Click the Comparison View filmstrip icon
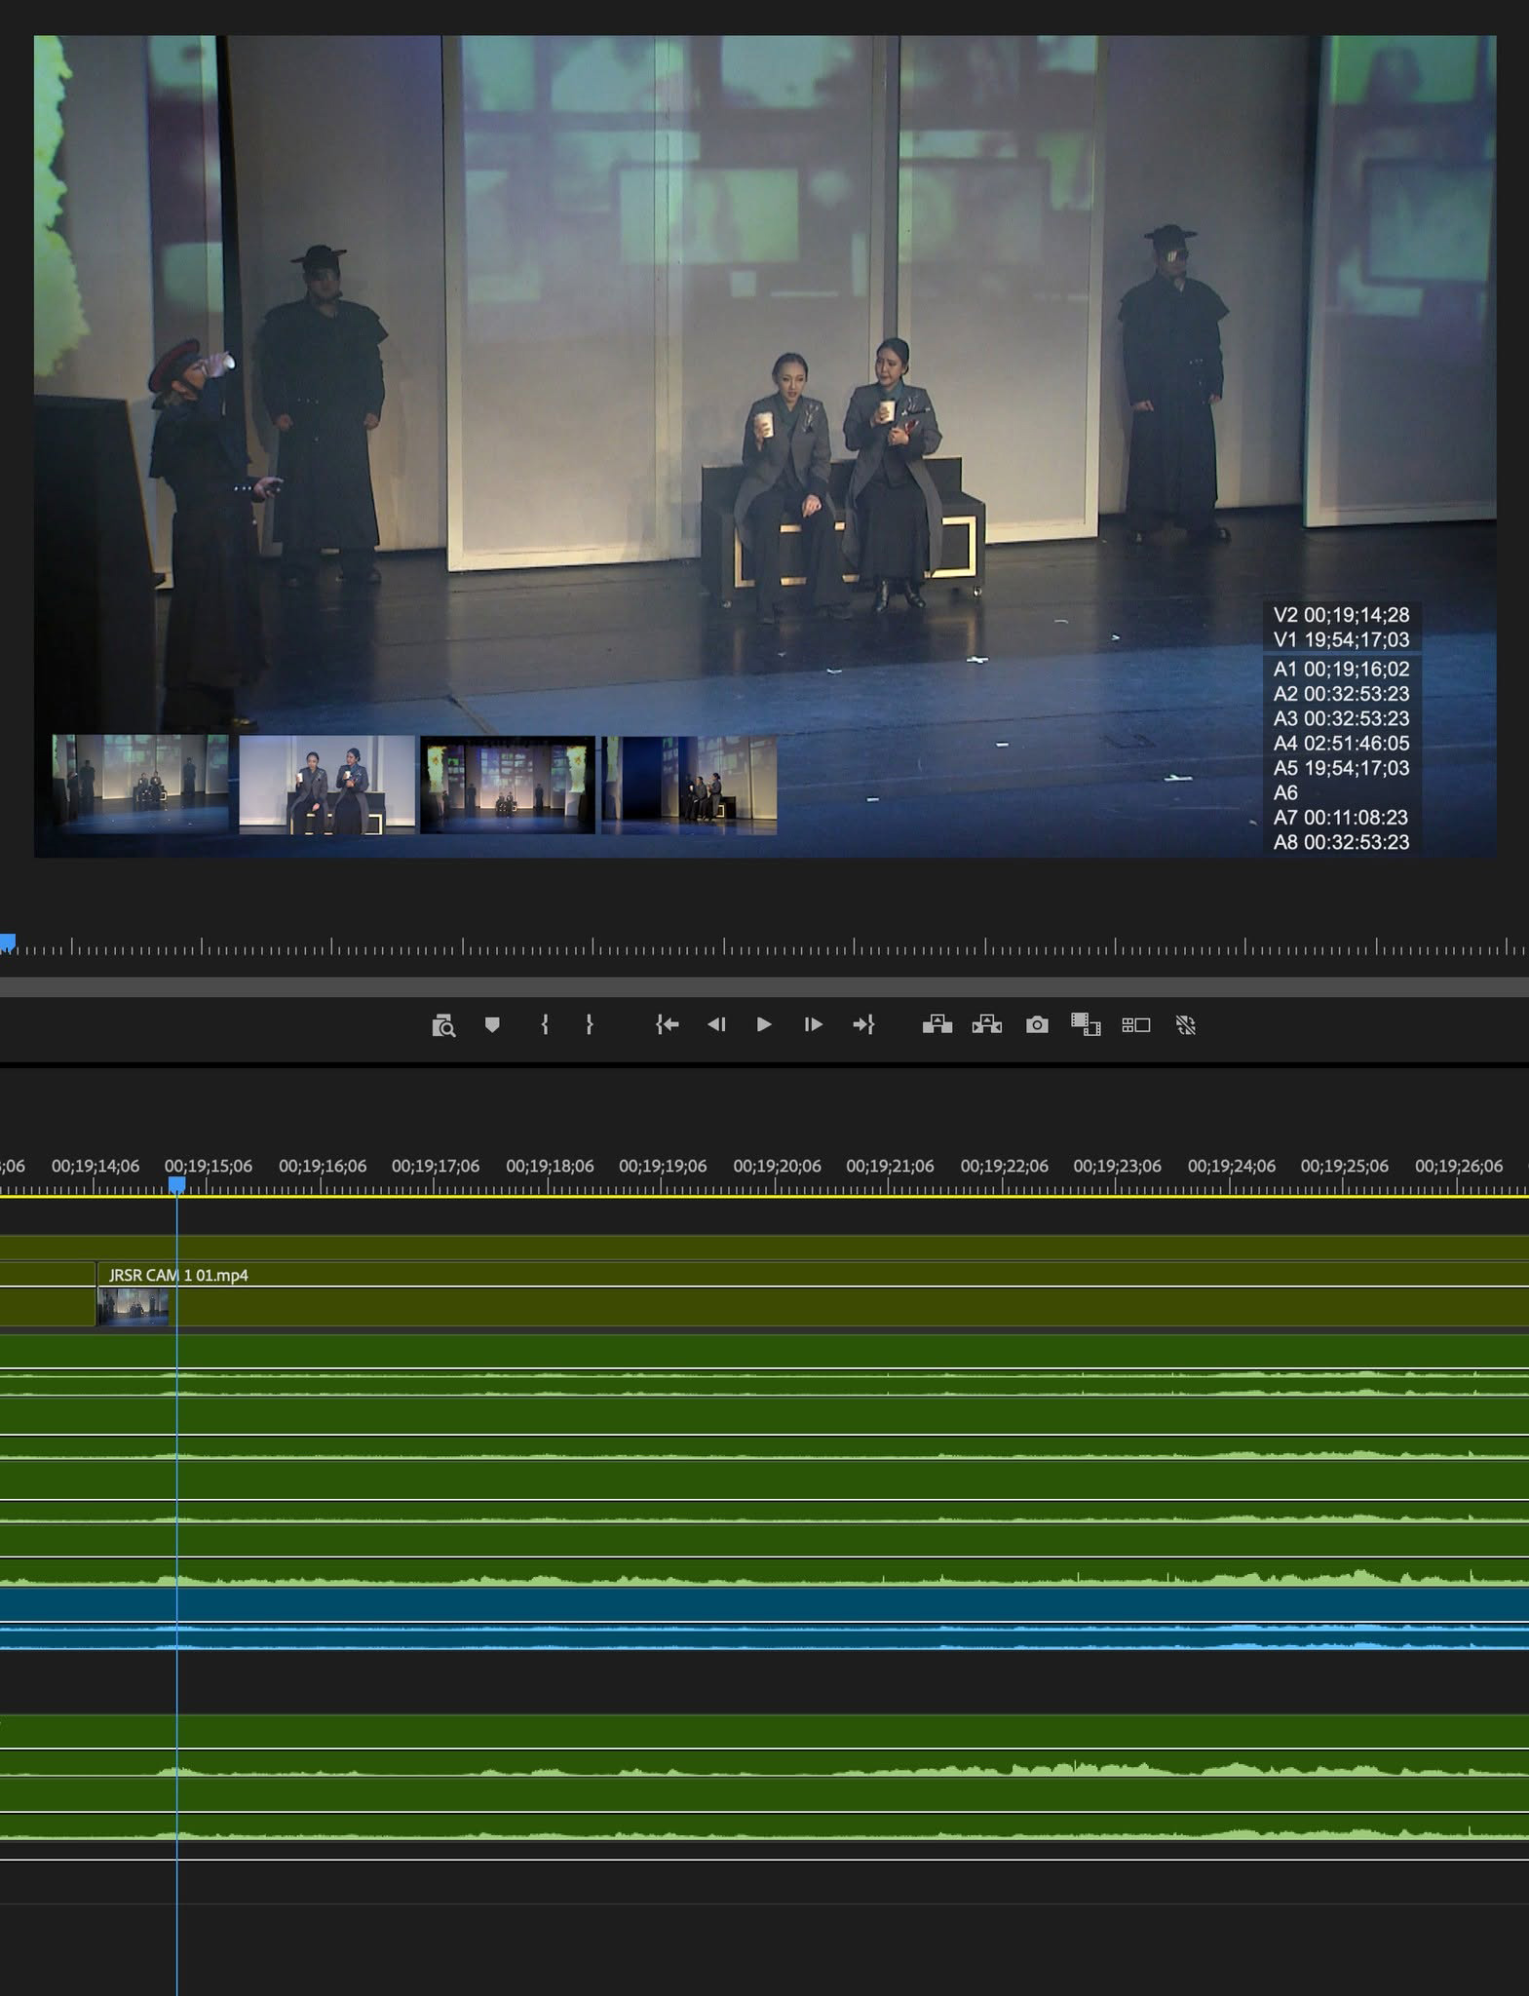The height and width of the screenshot is (1996, 1529). [1086, 1024]
